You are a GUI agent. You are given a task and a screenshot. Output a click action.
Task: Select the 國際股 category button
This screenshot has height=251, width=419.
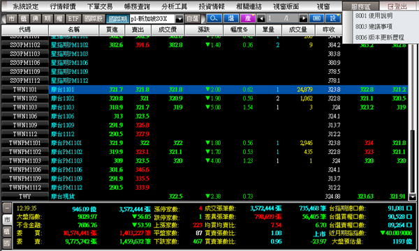point(94,19)
